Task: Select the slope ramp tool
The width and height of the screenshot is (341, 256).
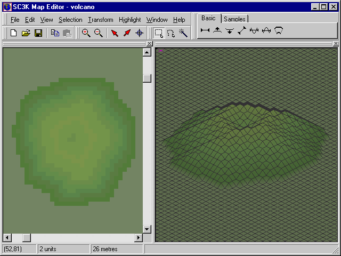Action: (242, 30)
